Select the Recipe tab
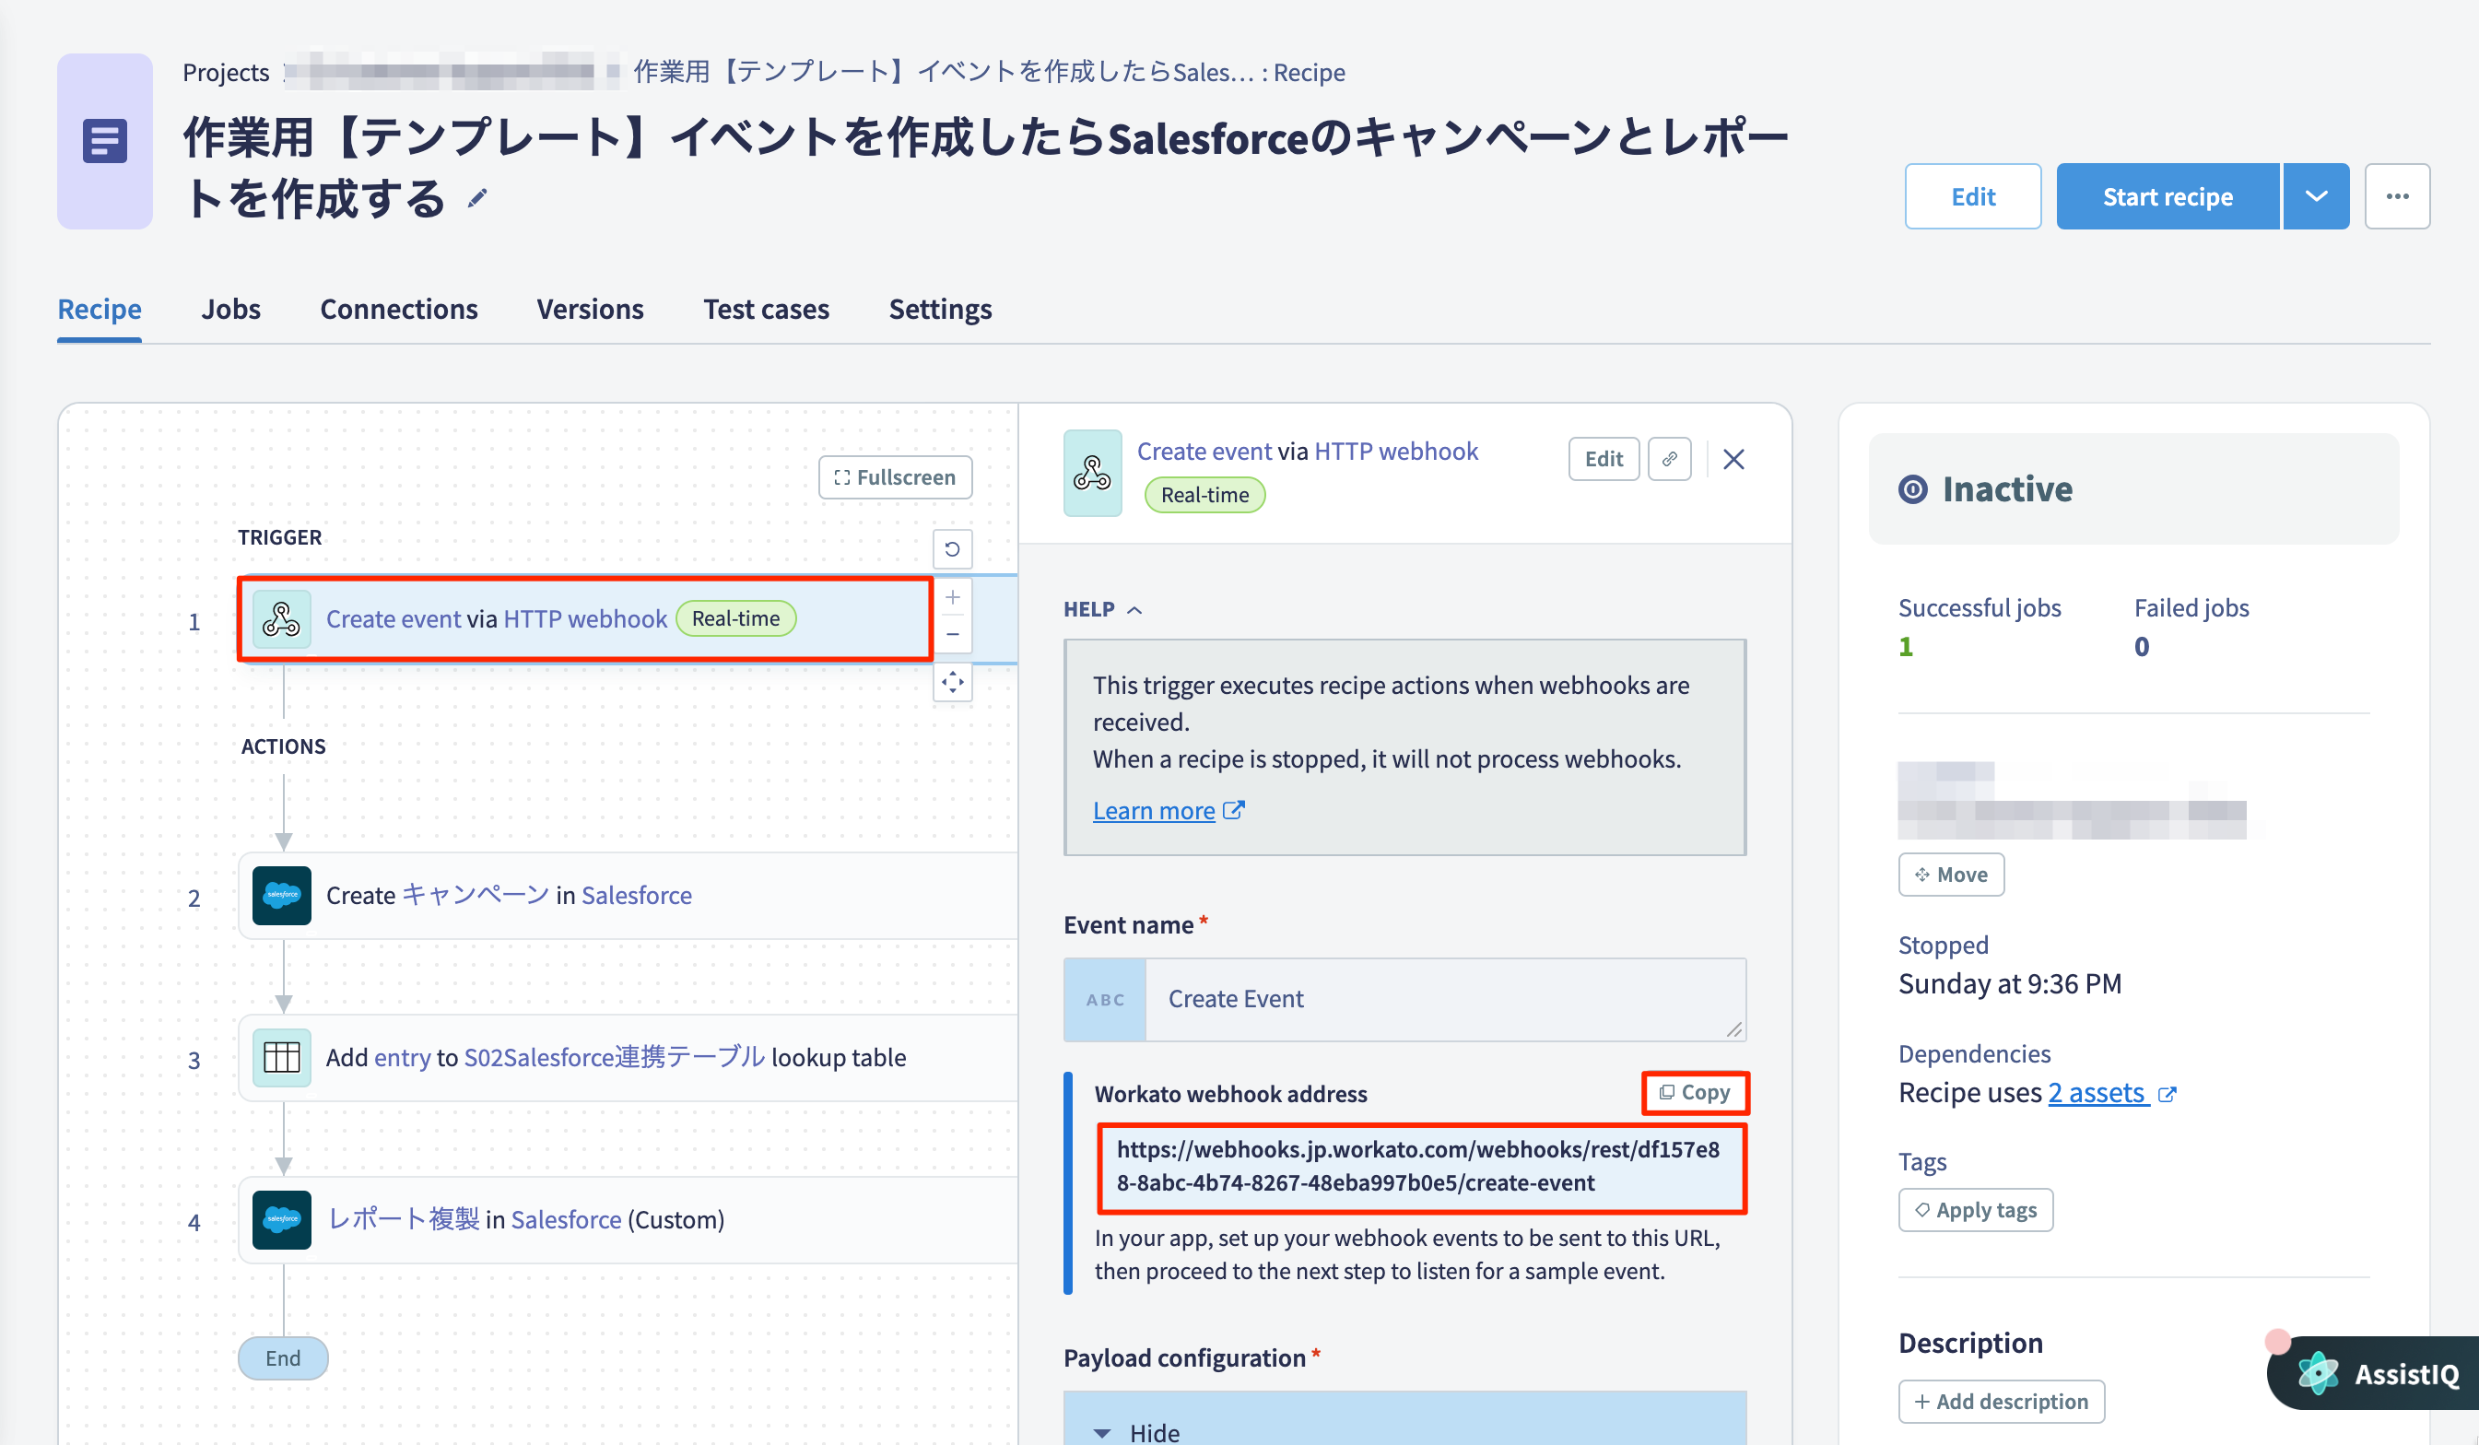Screen dimensions: 2479x1445 pos(100,309)
